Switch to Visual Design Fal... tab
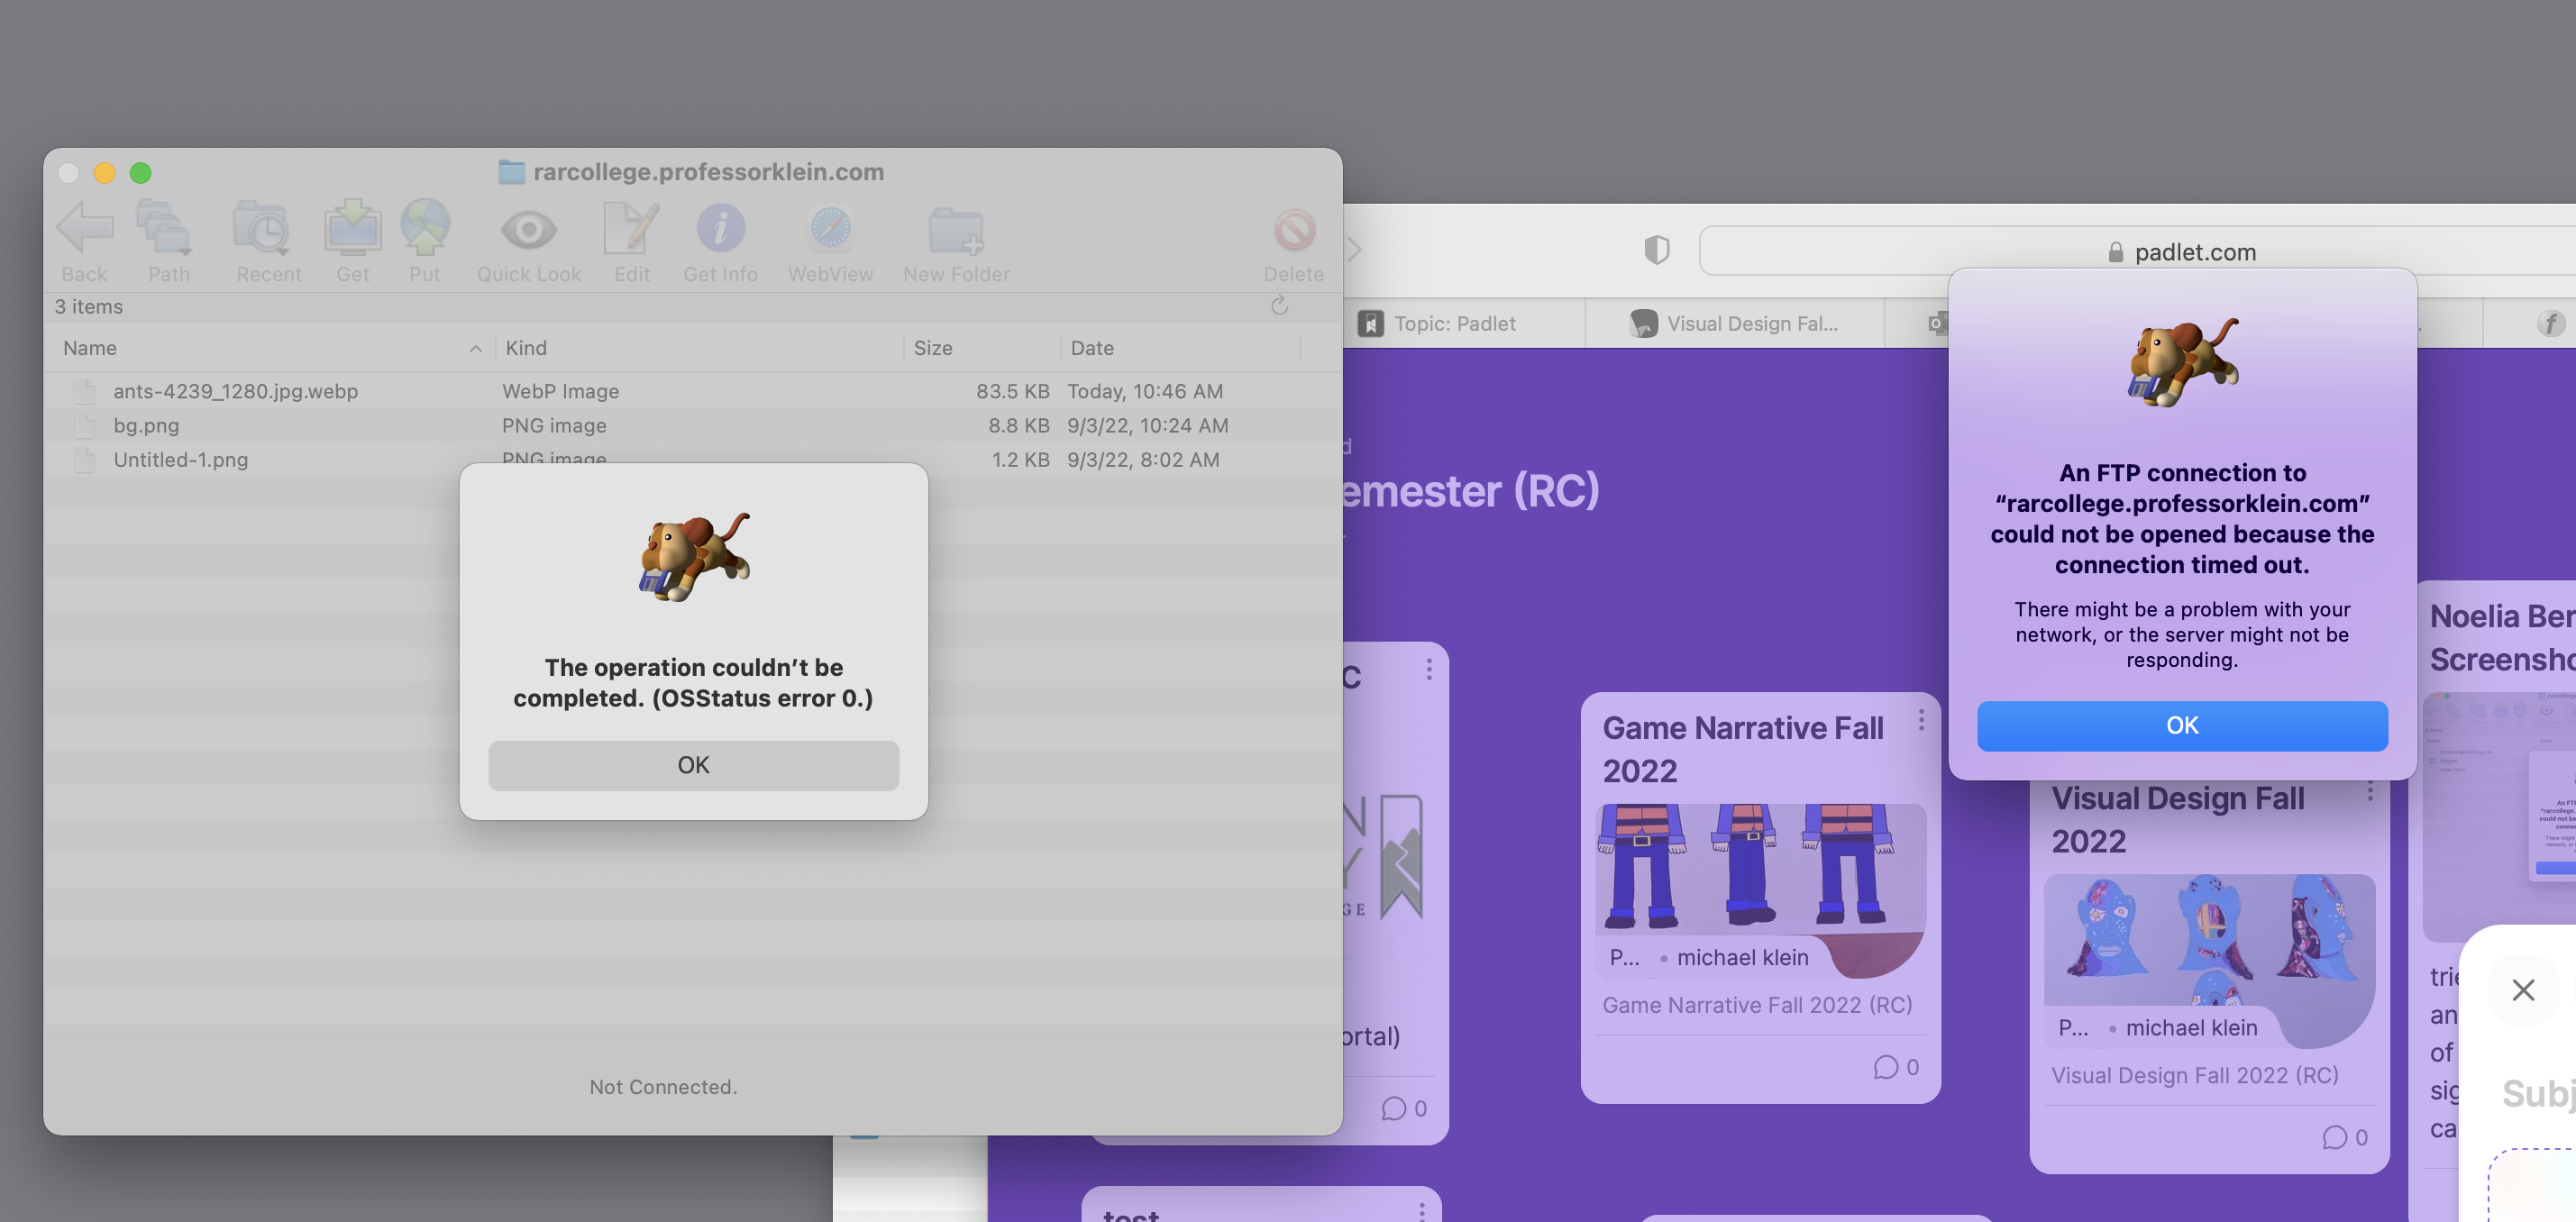 [1734, 323]
